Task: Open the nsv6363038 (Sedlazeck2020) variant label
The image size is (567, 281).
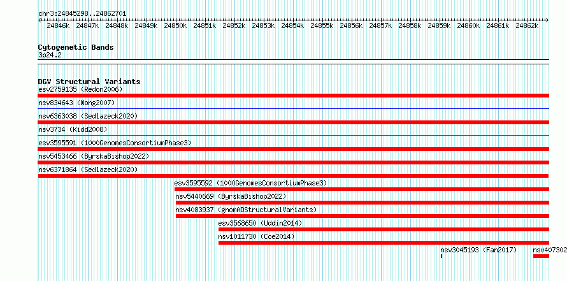Action: pyautogui.click(x=88, y=116)
